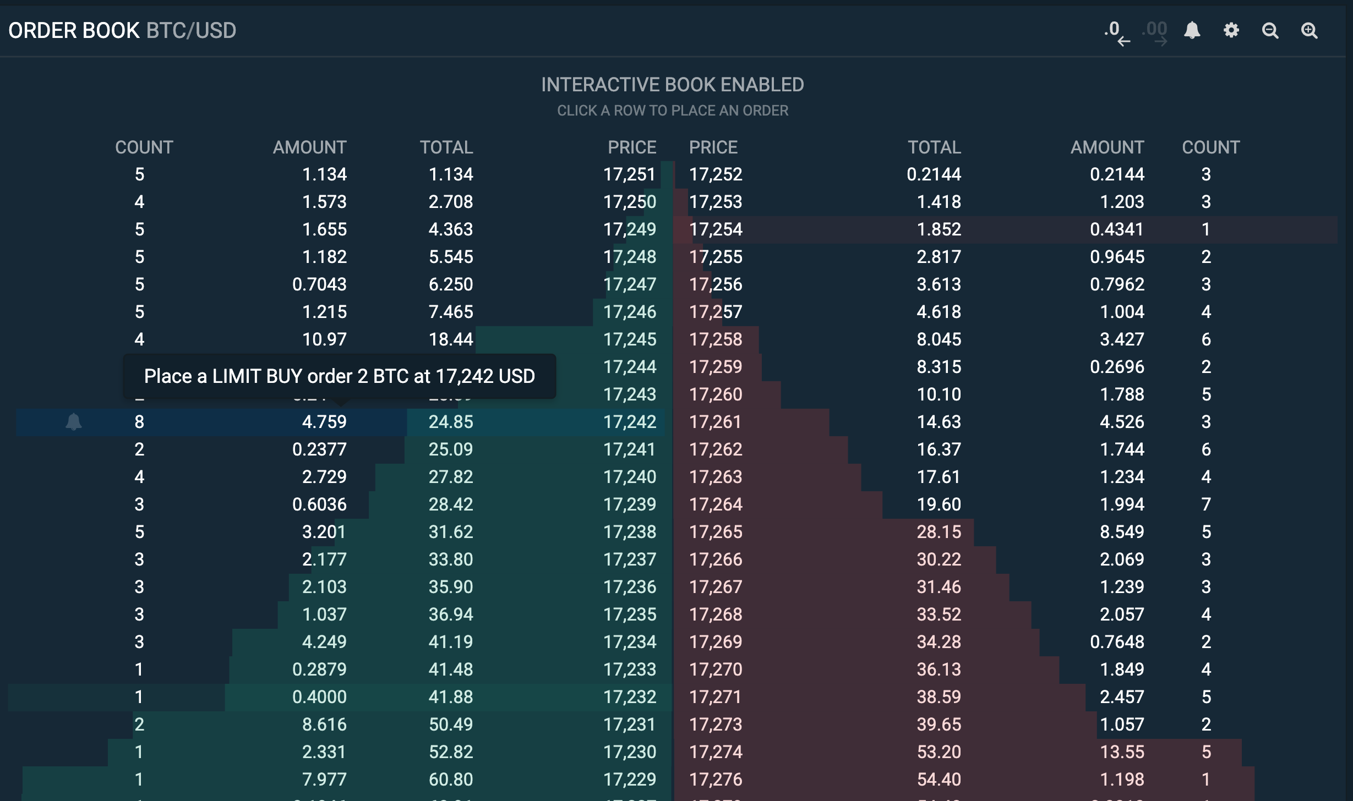Viewport: 1353px width, 801px height.
Task: Click bid price 17,236
Action: [629, 587]
